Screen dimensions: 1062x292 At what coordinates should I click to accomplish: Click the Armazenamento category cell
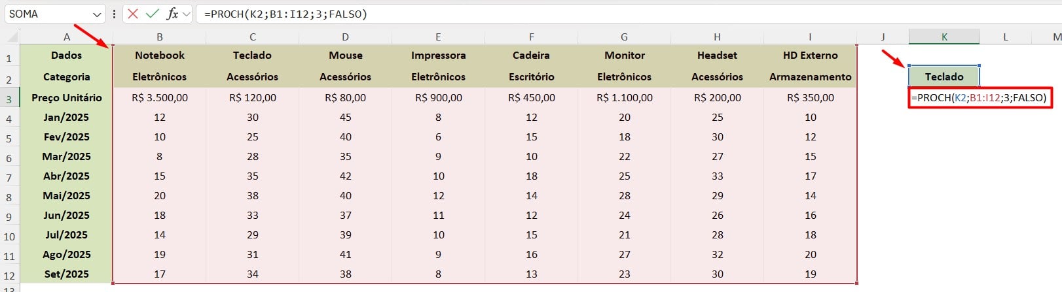[810, 76]
